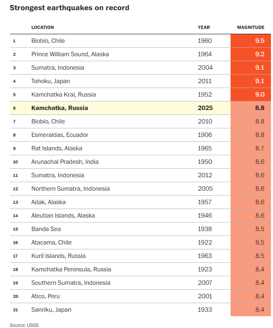Click the Sanriku, Japan entry

[x=51, y=310]
